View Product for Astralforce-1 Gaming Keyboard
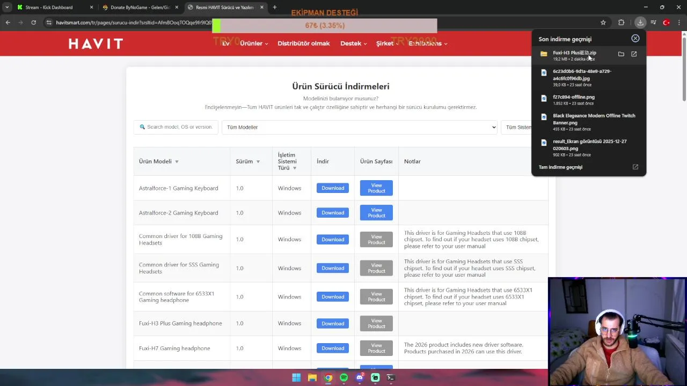This screenshot has height=386, width=687. [376, 188]
